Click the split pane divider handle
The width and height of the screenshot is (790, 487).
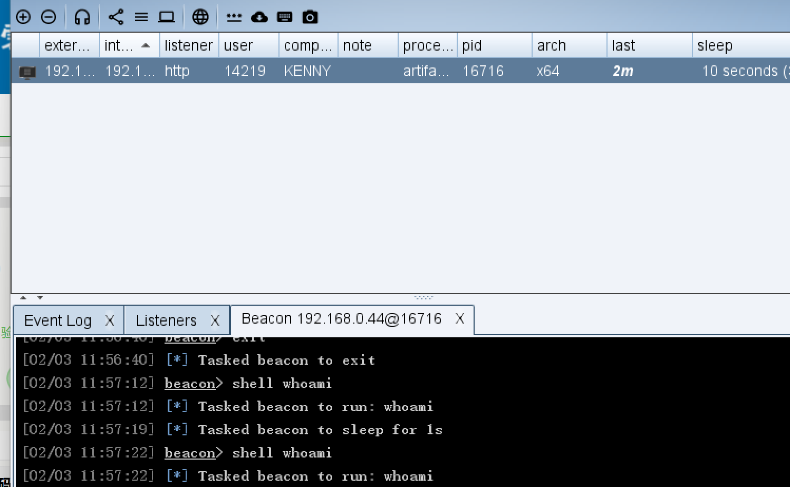pyautogui.click(x=423, y=298)
